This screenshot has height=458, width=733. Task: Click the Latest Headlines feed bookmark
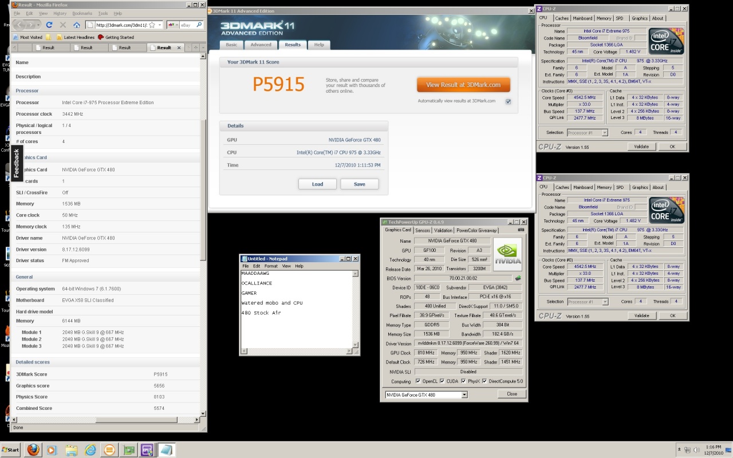[74, 37]
